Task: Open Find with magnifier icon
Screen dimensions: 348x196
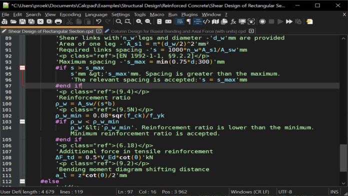Action: tap(118, 21)
